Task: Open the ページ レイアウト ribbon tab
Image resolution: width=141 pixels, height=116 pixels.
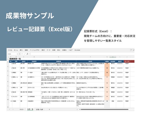Action: click(35, 50)
